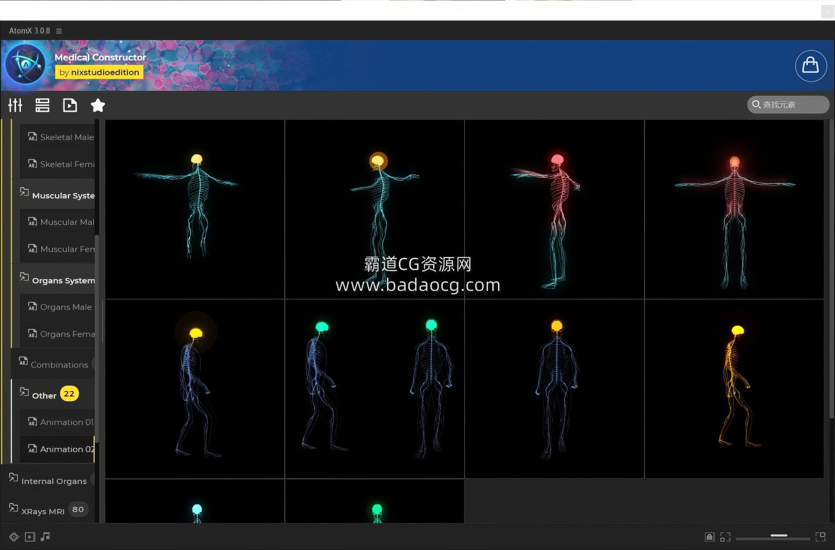Open the AtomX hamburger menu
The image size is (835, 550).
click(x=59, y=31)
